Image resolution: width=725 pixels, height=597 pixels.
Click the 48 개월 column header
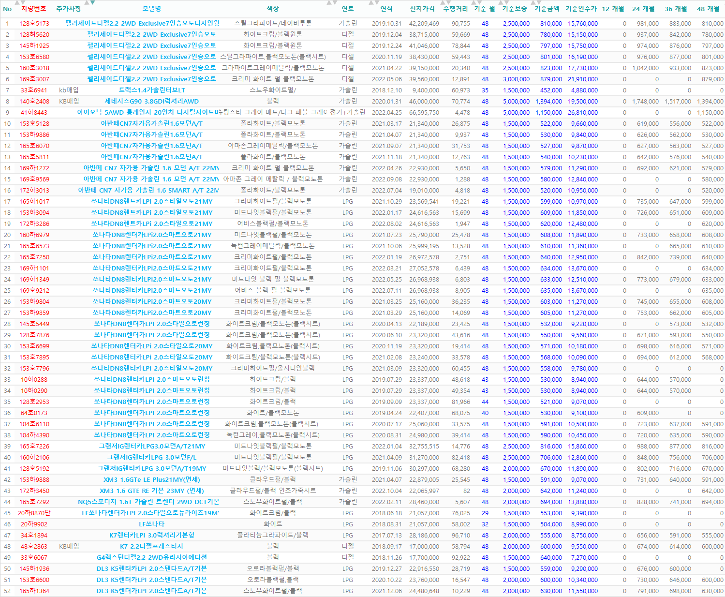[708, 9]
